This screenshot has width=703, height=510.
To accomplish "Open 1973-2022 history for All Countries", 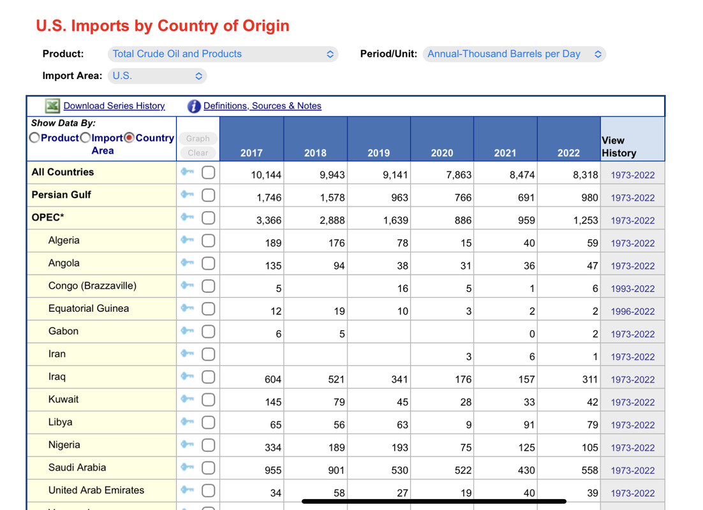I will point(633,175).
